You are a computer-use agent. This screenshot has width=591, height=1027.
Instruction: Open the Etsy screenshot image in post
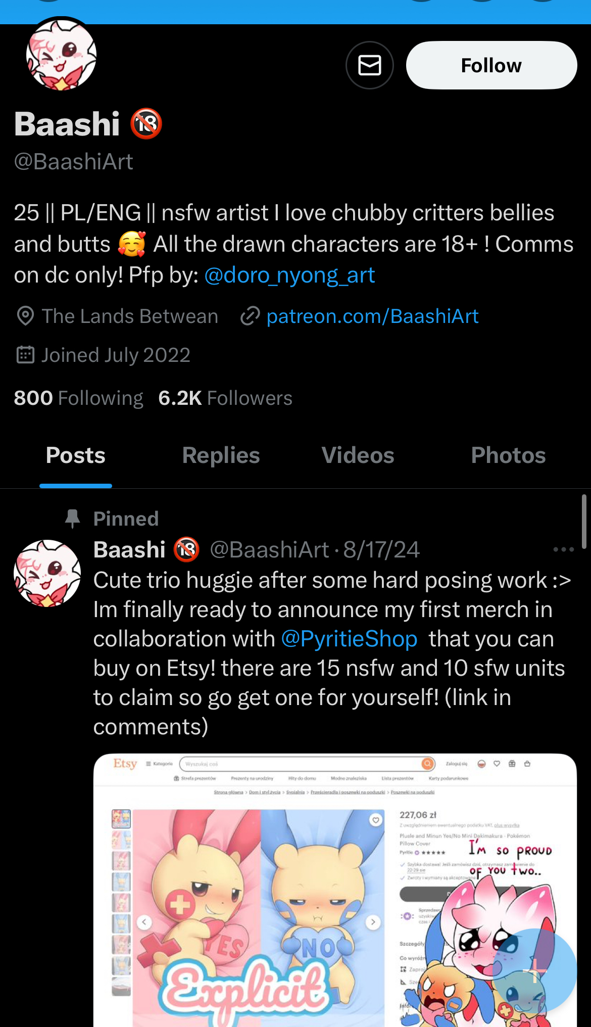[x=335, y=891]
